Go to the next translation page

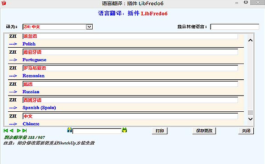point(19,131)
